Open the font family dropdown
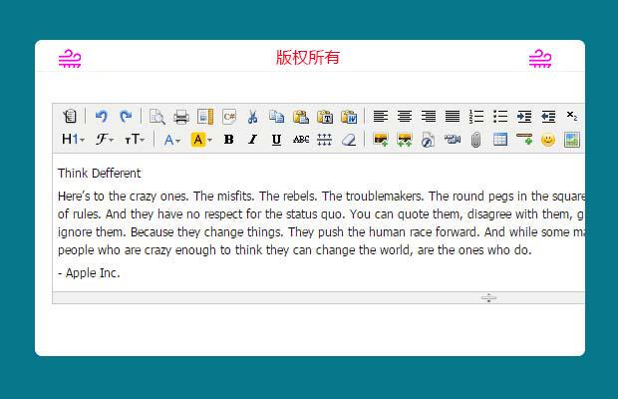The image size is (618, 399). pyautogui.click(x=105, y=140)
